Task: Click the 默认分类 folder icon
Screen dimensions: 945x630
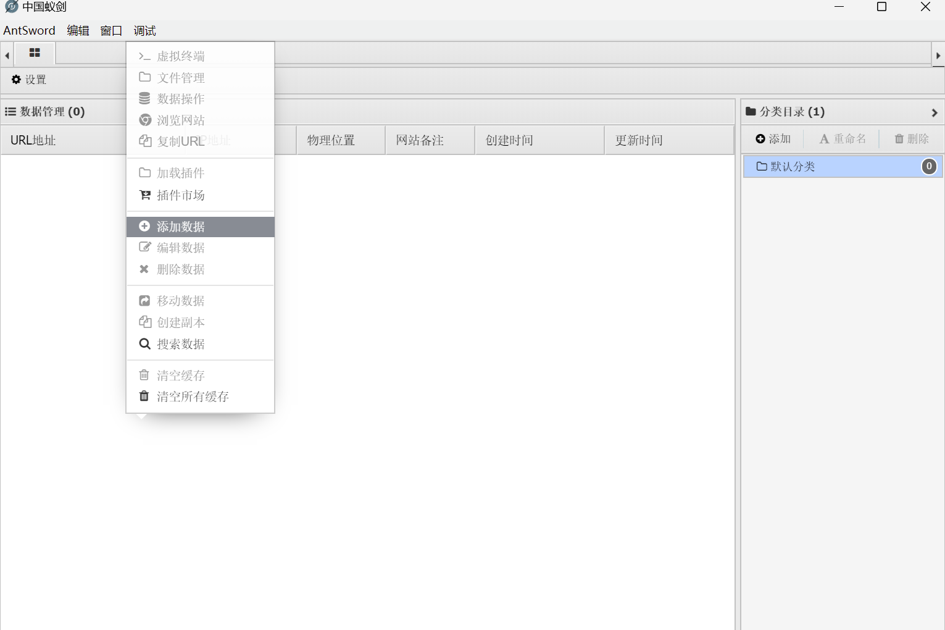Action: (762, 166)
